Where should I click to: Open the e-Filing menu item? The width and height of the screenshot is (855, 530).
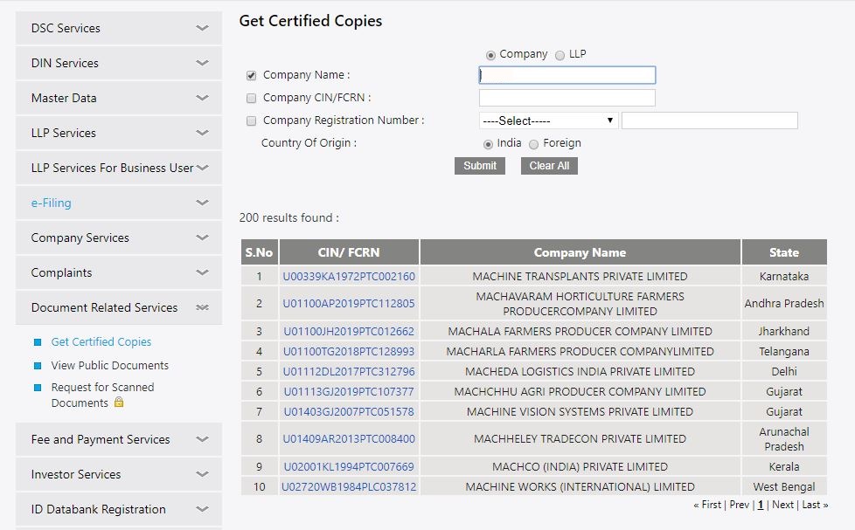tap(52, 203)
